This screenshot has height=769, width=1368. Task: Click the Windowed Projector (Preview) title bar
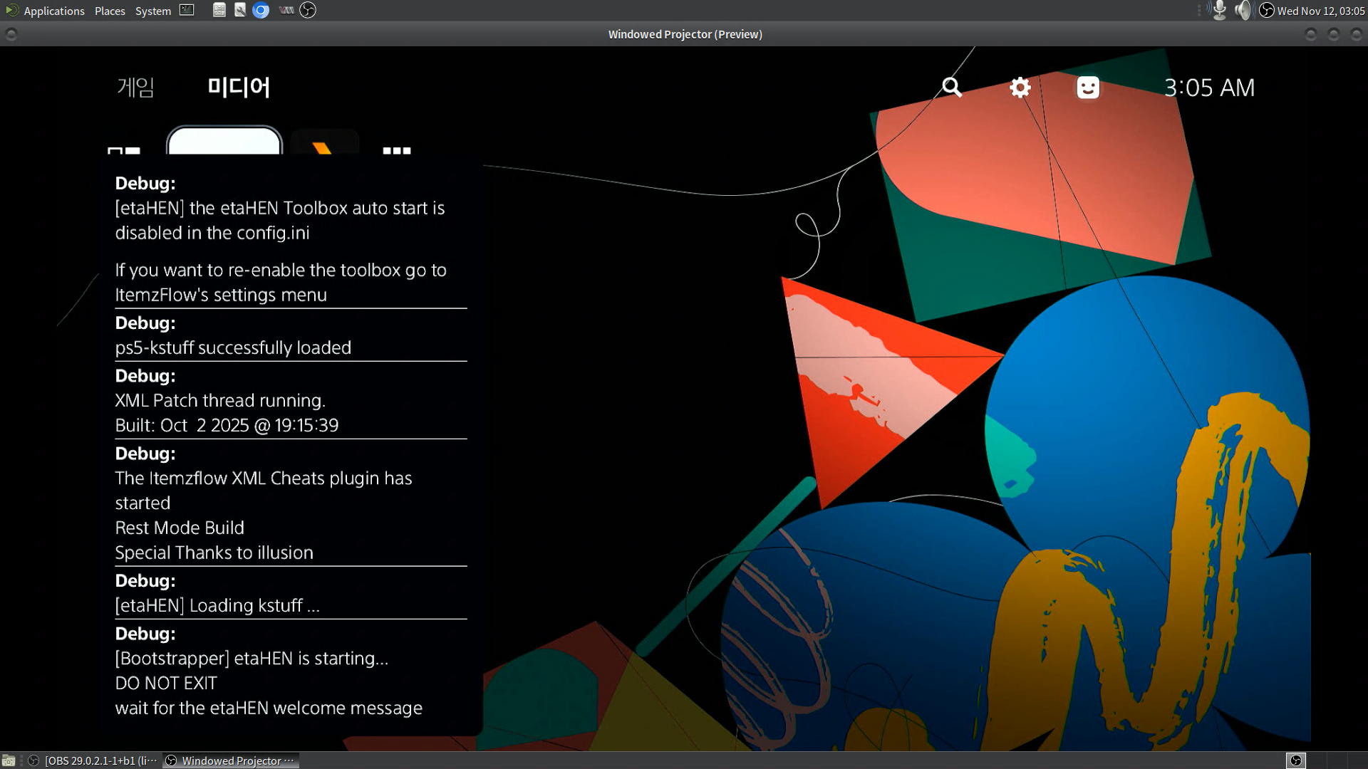685,34
